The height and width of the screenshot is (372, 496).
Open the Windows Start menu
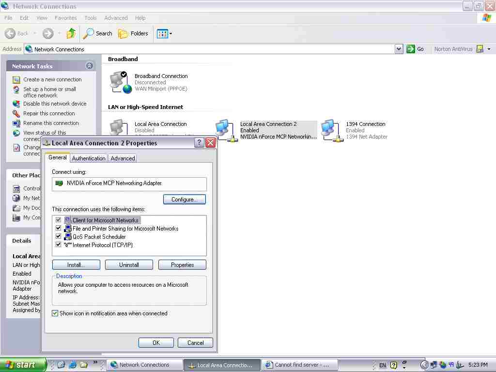pos(23,365)
